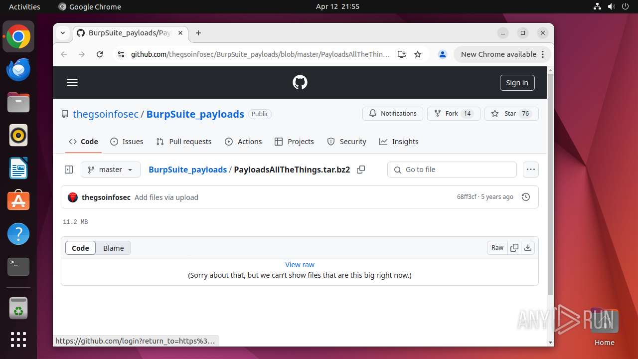This screenshot has width=638, height=359.
Task: Open commit hash 68ff3cf
Action: pos(467,197)
